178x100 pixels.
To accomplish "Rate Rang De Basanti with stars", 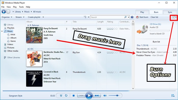I will click(x=112, y=29).
